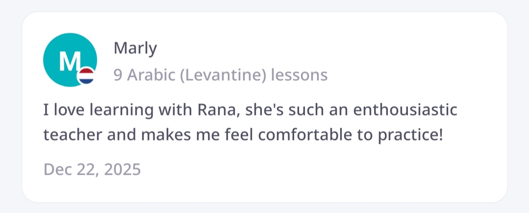
Task: Click the Netherlands flag badge
Action: click(87, 75)
